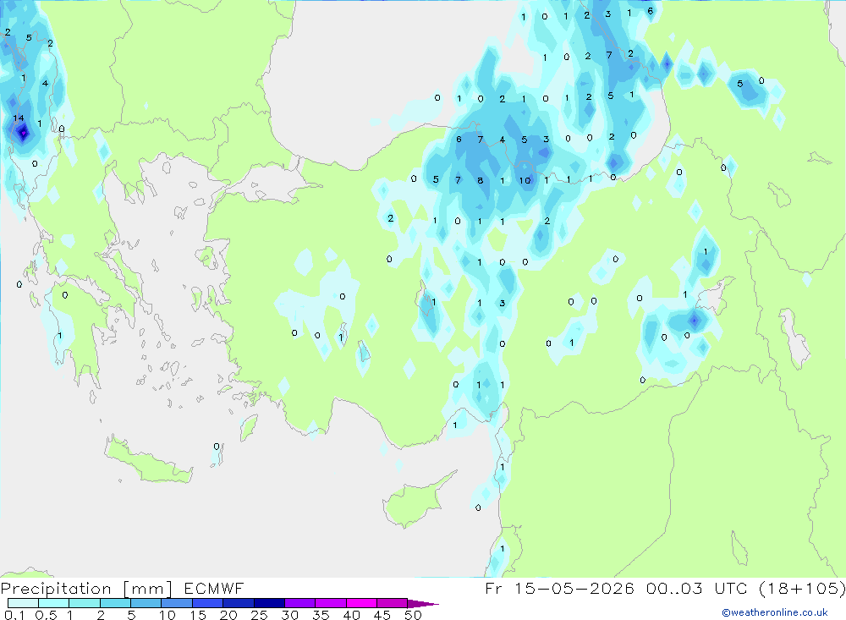
Task: Click the '50' legend scale label
Action: click(x=413, y=615)
